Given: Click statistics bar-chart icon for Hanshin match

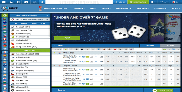Looking at the screenshot, I should pos(91,70).
